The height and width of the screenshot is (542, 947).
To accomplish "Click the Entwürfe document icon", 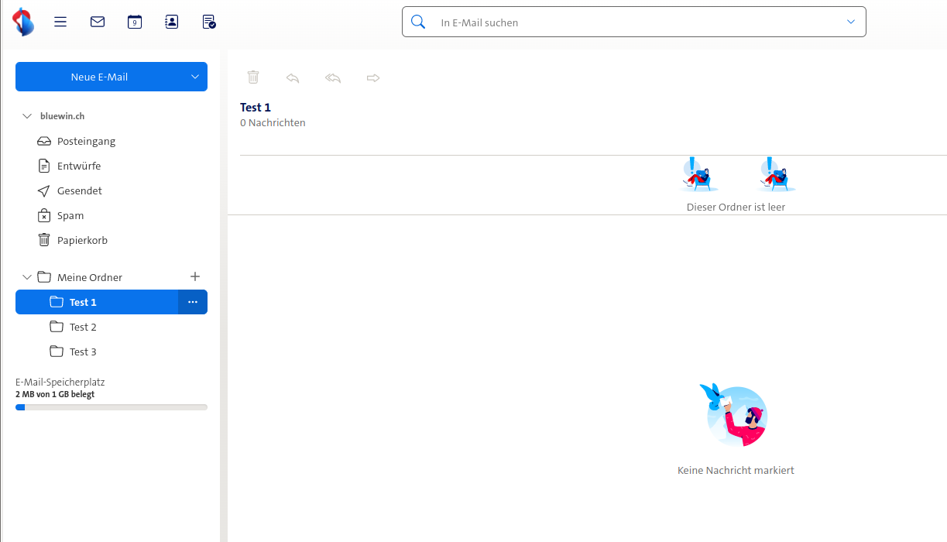I will 44,166.
